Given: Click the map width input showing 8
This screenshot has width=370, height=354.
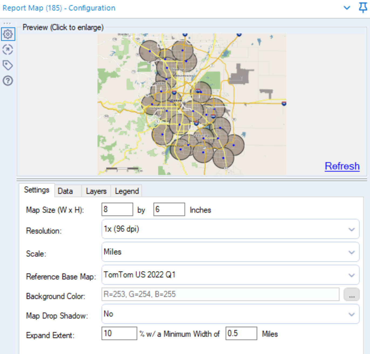Looking at the screenshot, I should [117, 209].
